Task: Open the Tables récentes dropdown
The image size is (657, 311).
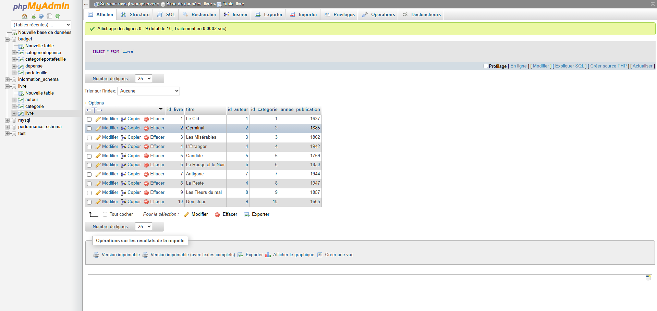Action: click(x=41, y=25)
